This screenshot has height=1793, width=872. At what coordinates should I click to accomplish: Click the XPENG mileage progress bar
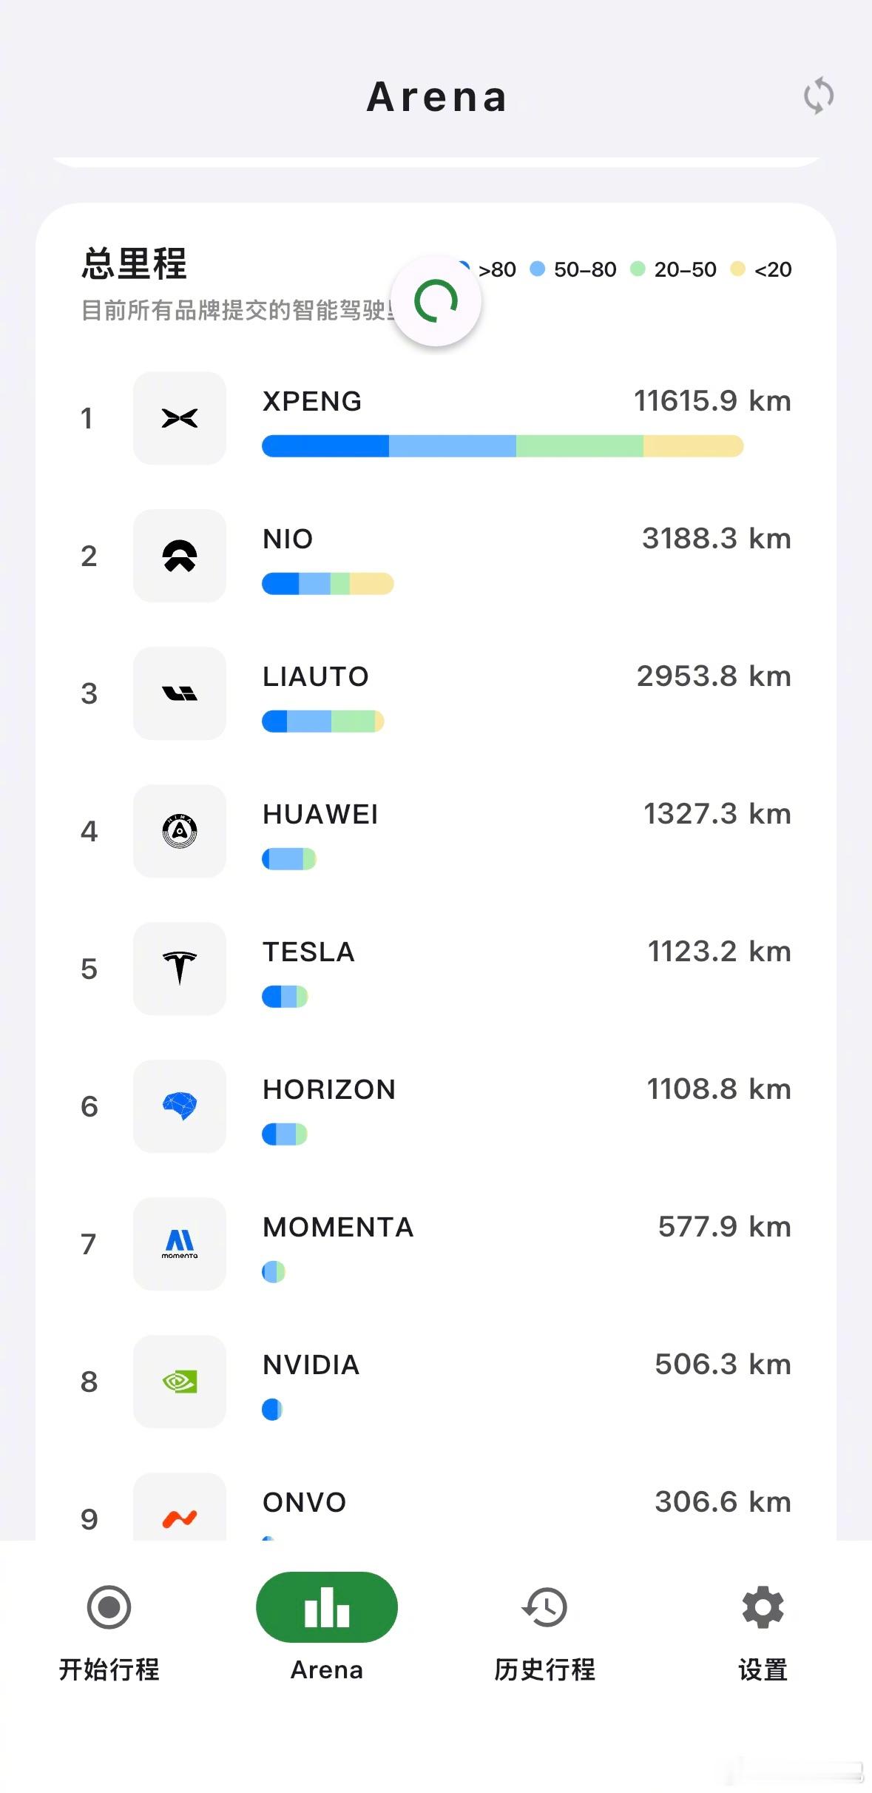502,446
